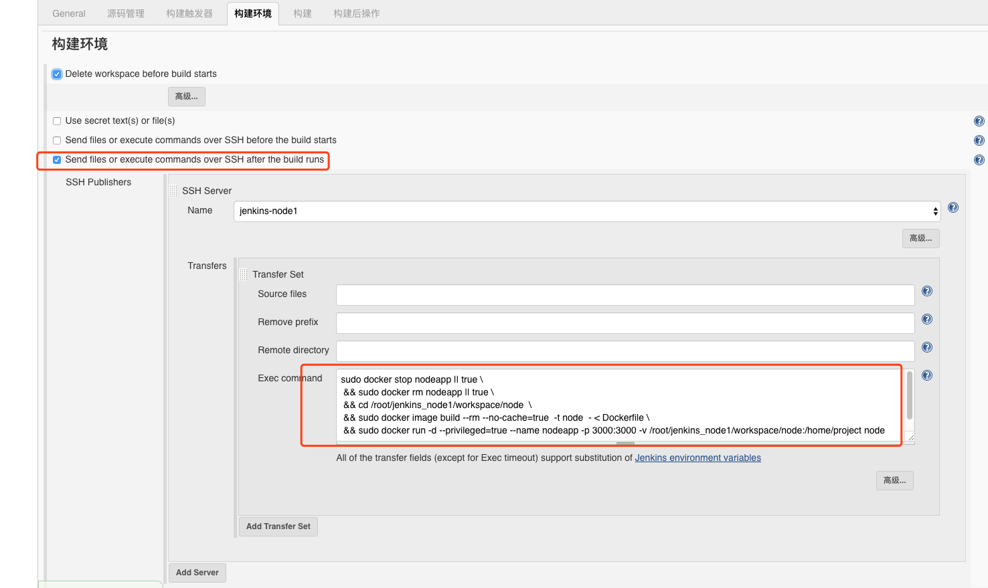Image resolution: width=988 pixels, height=588 pixels.
Task: Focus the Remote directory input field
Action: 625,351
